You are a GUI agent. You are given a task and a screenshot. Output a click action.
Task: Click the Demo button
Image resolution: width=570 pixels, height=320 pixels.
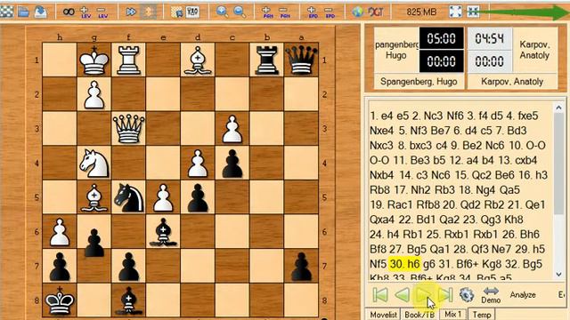pyautogui.click(x=491, y=295)
